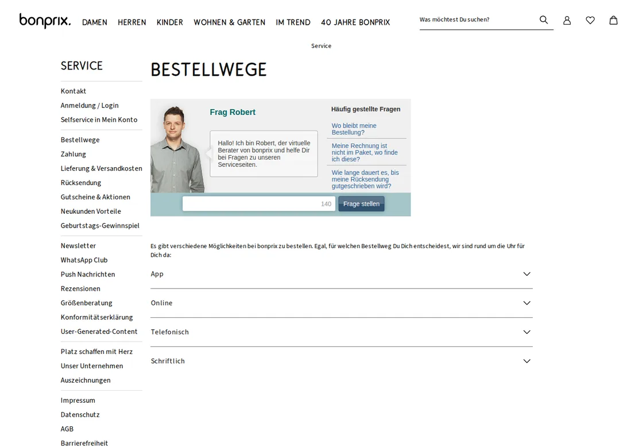Open User-Generated-Content link

click(99, 332)
